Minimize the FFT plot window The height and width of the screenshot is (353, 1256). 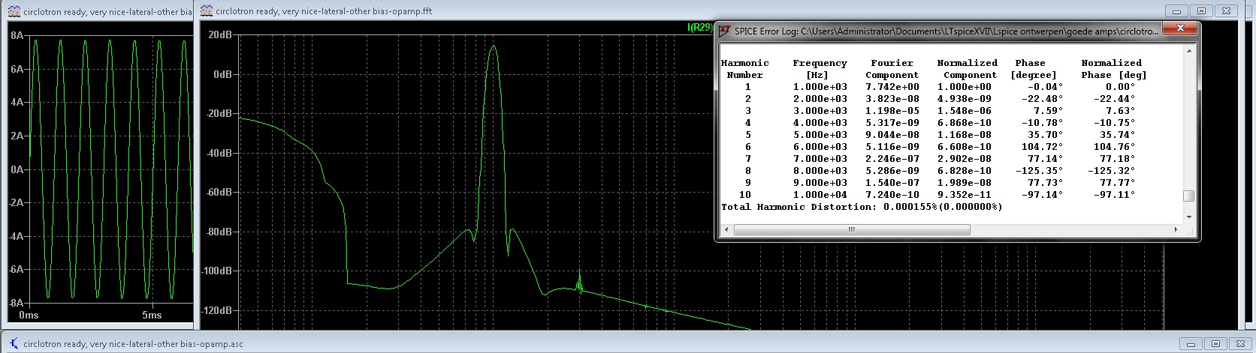[1176, 10]
